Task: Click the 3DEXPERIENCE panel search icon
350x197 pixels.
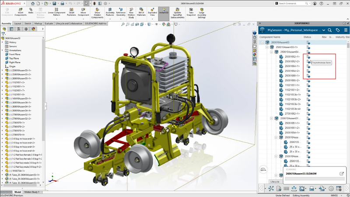Action: (330, 30)
